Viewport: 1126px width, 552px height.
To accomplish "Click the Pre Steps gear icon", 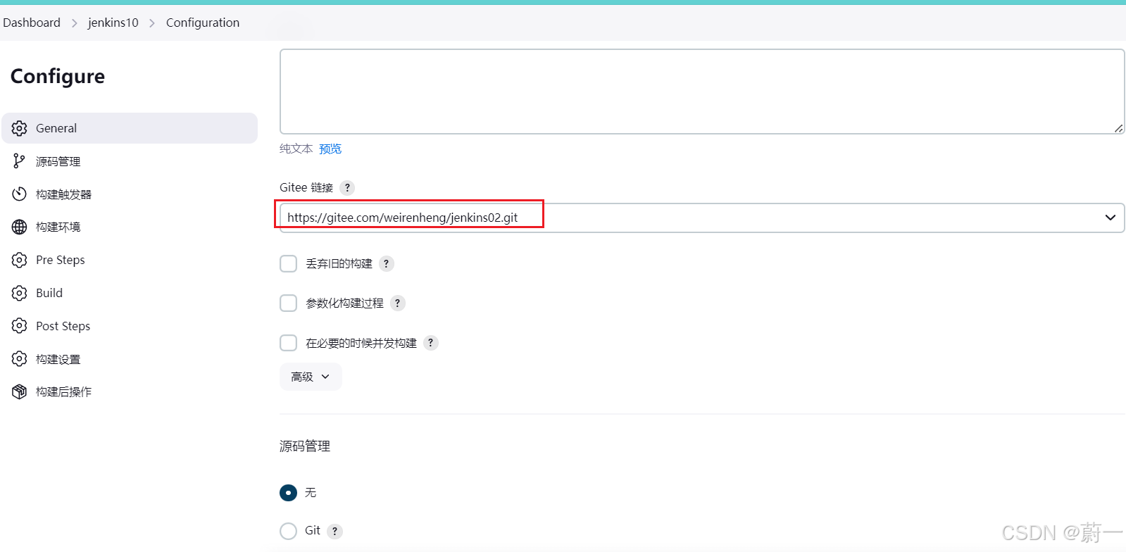I will pyautogui.click(x=20, y=260).
